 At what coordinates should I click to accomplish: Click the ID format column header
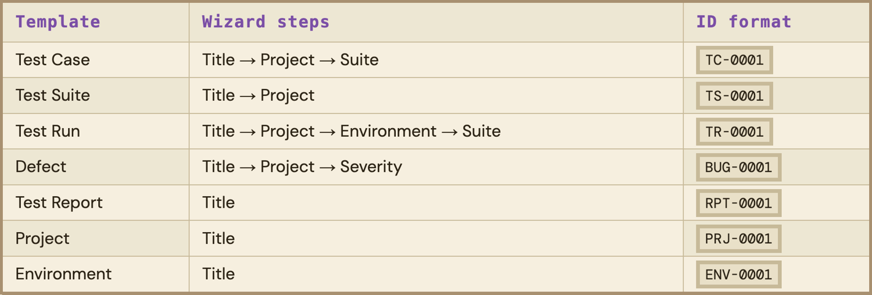[x=744, y=22]
